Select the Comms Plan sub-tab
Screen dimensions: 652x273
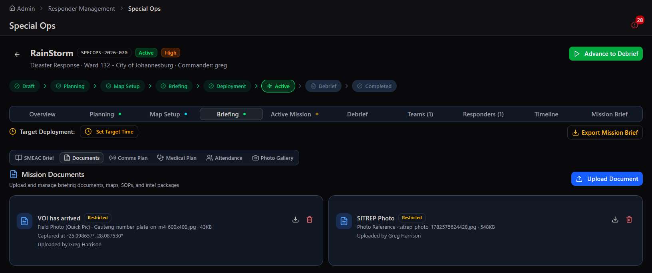click(x=129, y=158)
